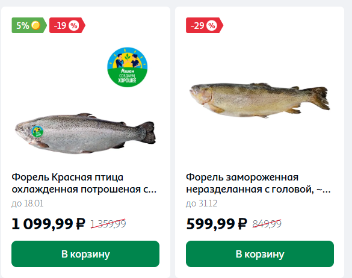The height and width of the screenshot is (278, 352).
Task: Click the до 18.01 promo date
Action: coord(28,203)
